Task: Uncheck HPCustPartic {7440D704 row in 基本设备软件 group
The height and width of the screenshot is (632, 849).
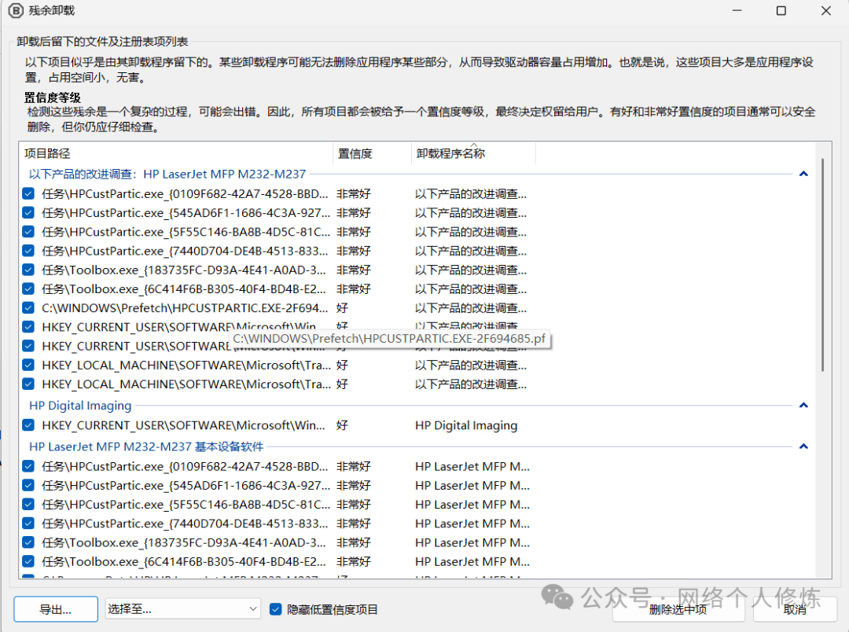Action: point(29,524)
